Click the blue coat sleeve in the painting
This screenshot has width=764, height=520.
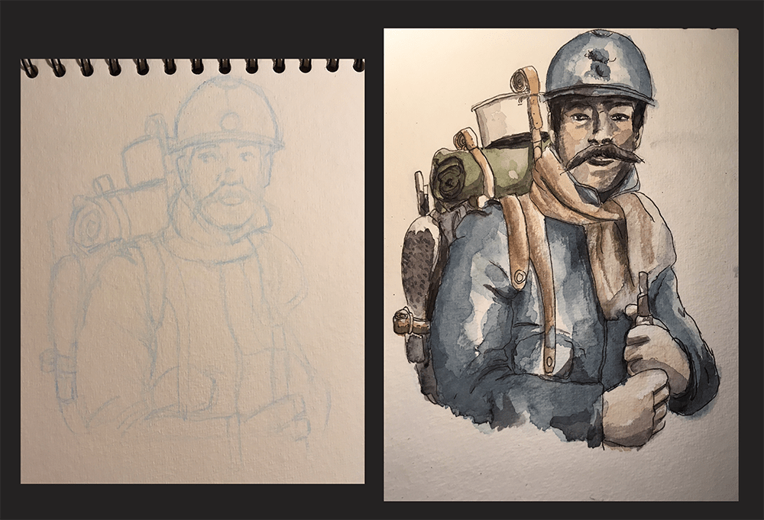pyautogui.click(x=688, y=321)
